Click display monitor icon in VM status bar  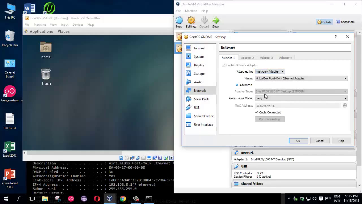coord(149,158)
